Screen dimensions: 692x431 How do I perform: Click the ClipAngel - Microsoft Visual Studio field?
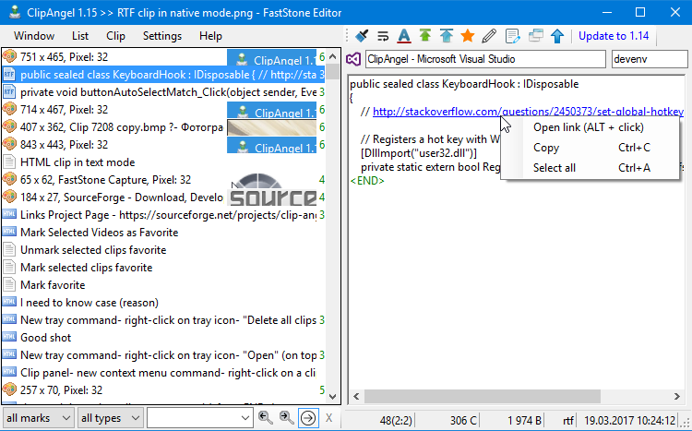pos(485,59)
